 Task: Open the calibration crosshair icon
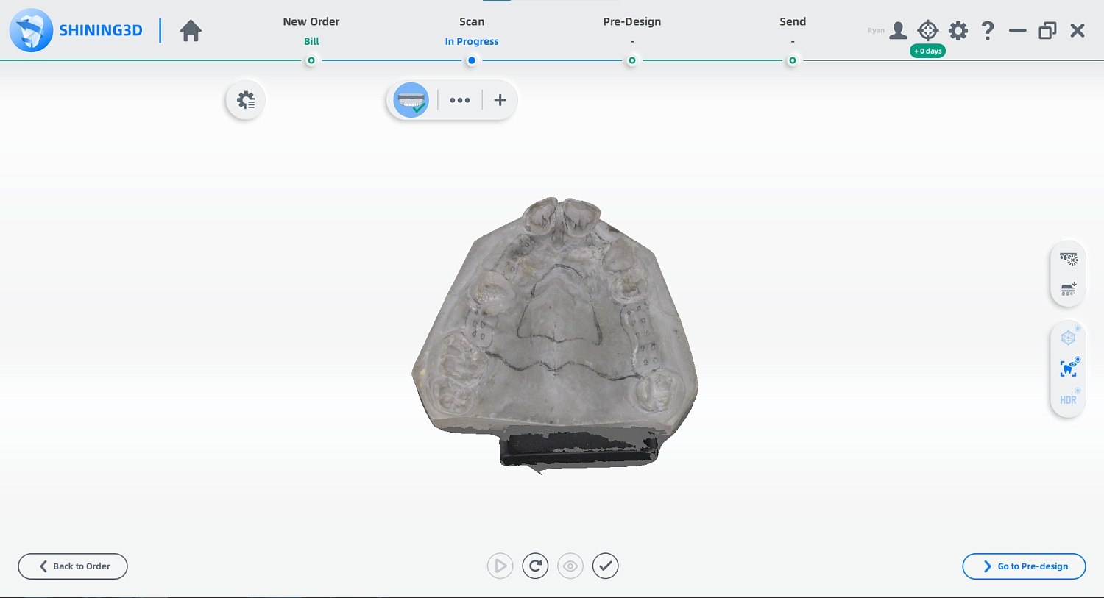pos(927,31)
